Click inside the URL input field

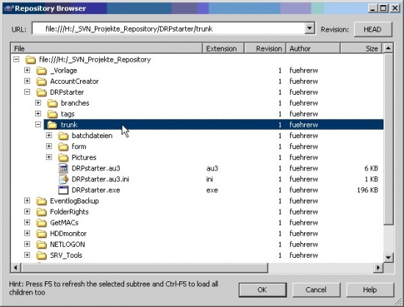point(169,29)
